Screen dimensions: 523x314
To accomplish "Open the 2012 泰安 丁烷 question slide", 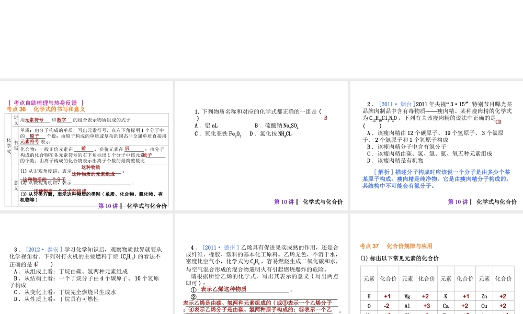I will [86, 264].
